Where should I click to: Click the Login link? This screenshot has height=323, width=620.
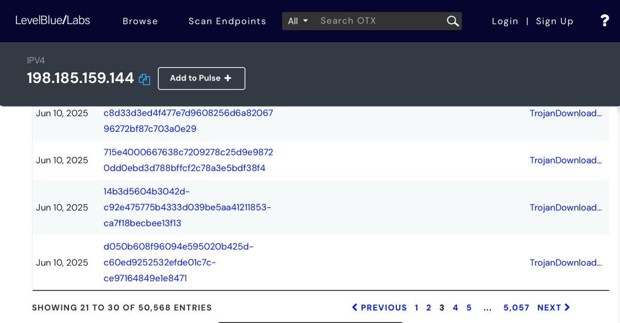coord(505,21)
